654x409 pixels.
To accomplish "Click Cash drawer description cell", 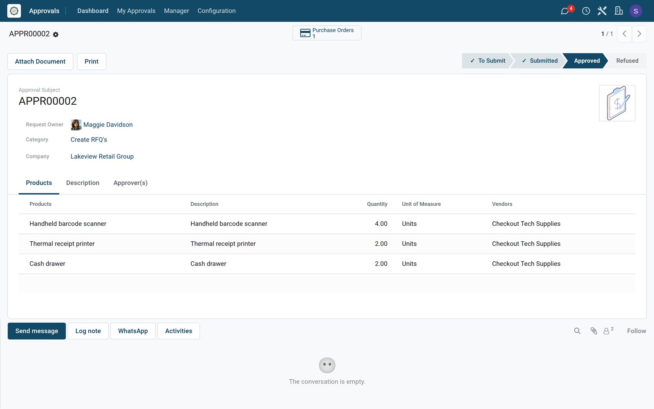I will coord(208,264).
